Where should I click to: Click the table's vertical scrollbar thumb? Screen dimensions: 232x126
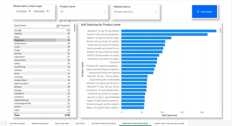point(74,28)
